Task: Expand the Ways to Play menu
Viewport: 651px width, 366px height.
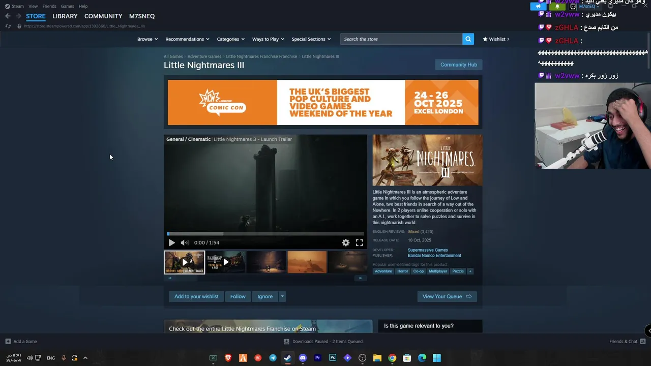Action: click(x=268, y=39)
